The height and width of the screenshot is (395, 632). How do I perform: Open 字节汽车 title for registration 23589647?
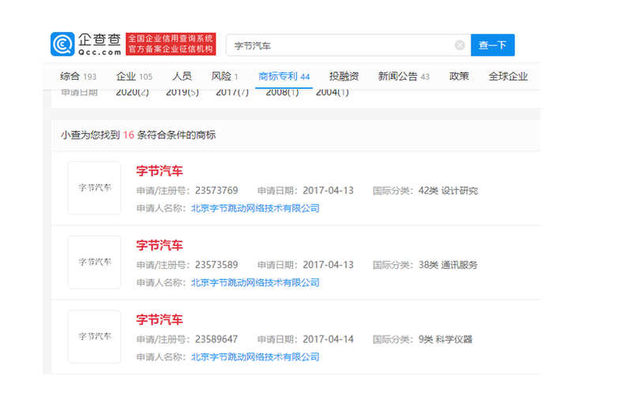click(160, 320)
